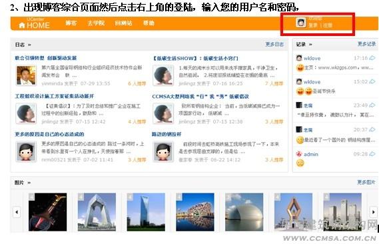Screen dimensions: 379x244
Task: Open yinminda's profile photo avatar
Action: [26, 75]
